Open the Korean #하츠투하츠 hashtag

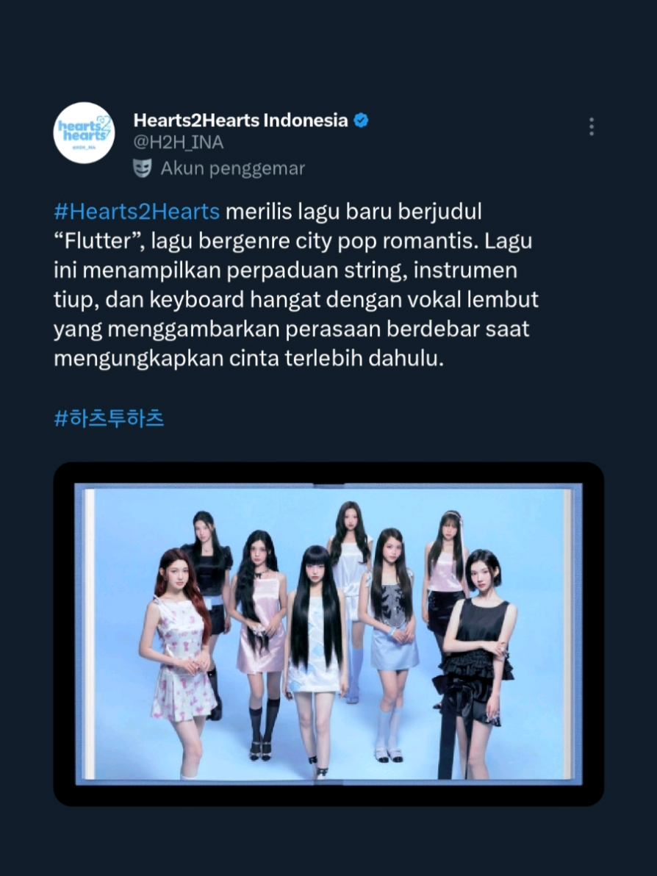[109, 418]
